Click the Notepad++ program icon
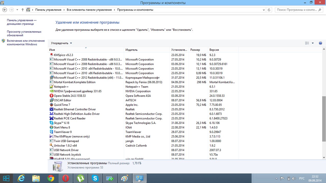Viewport: 326px width, 183px height. (51, 87)
